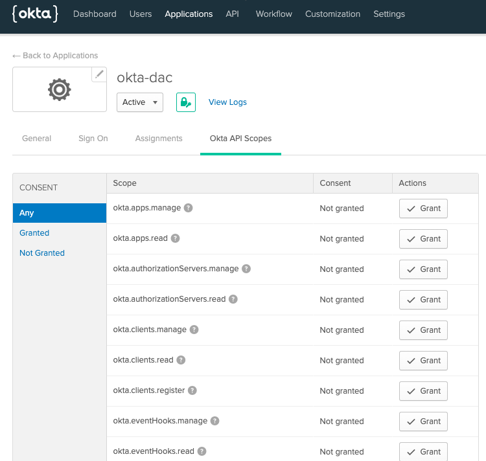The image size is (486, 461).
Task: Edit the okta-dac app logo pencil icon
Action: 99,74
